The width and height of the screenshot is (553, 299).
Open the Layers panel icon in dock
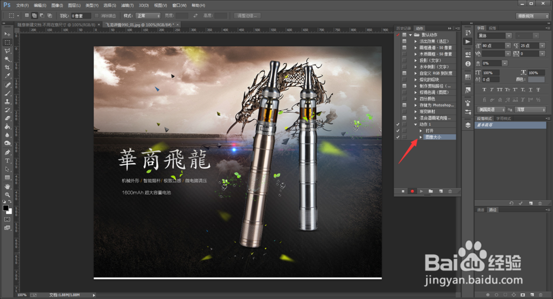tap(468, 125)
